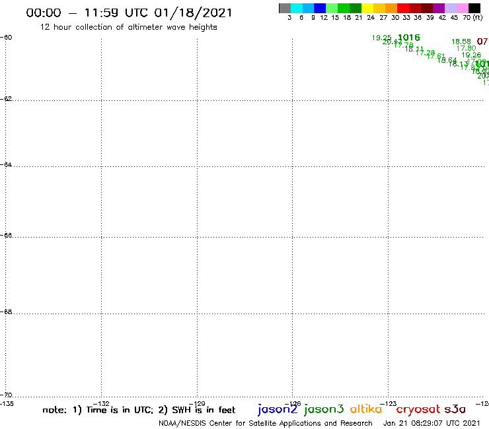Click the latitude label -64
489x429 pixels.
point(6,164)
